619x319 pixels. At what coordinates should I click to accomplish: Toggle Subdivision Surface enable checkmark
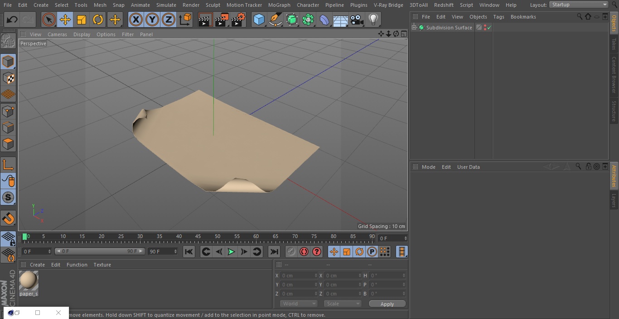click(489, 28)
